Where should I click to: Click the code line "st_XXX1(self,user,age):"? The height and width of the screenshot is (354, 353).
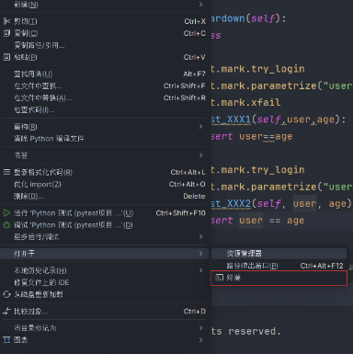point(279,120)
